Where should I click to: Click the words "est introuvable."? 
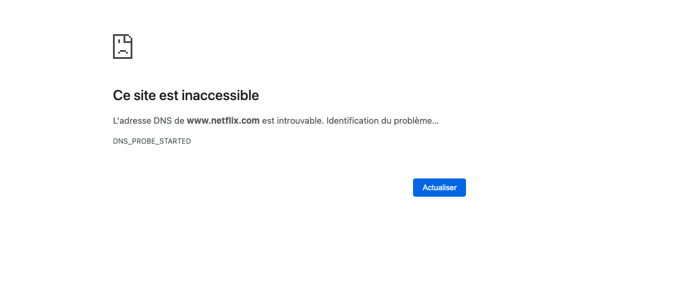[x=292, y=121]
